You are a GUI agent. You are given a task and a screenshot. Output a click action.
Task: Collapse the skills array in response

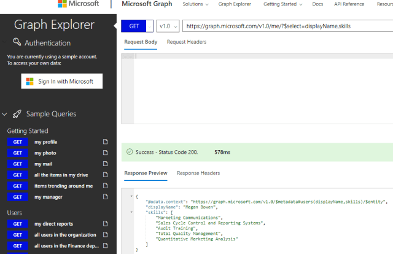(131, 212)
